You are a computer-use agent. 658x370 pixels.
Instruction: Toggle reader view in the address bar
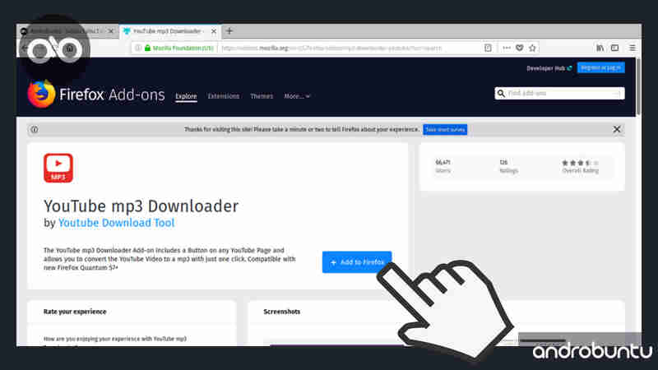488,48
